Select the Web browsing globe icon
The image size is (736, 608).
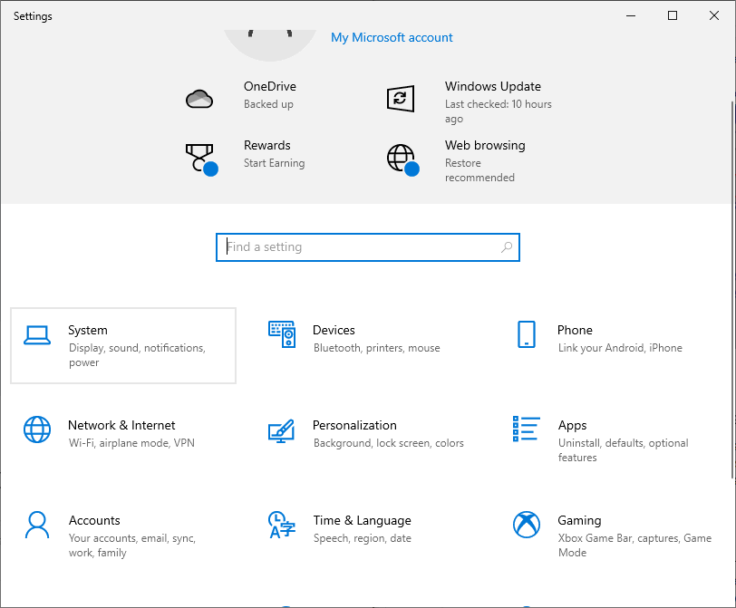401,158
